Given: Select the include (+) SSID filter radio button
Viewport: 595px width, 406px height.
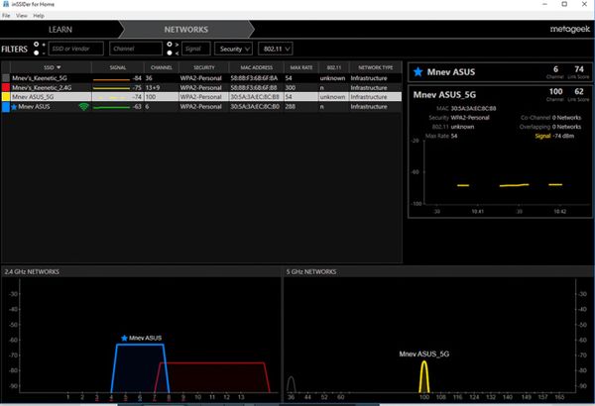Looking at the screenshot, I should (x=36, y=45).
